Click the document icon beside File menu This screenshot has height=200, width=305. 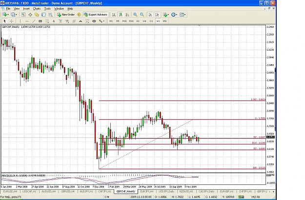(x=3, y=9)
